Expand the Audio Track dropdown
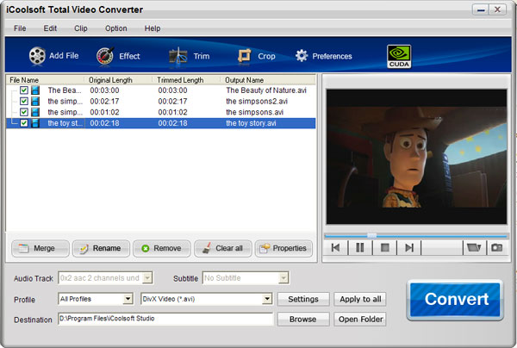 (147, 278)
